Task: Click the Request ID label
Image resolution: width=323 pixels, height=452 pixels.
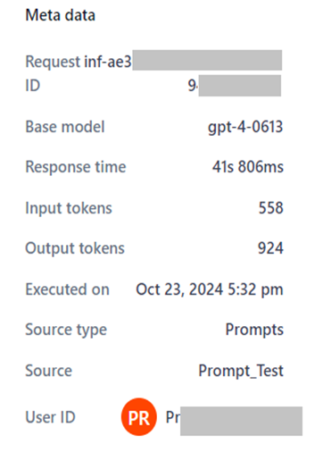Action: point(54,73)
